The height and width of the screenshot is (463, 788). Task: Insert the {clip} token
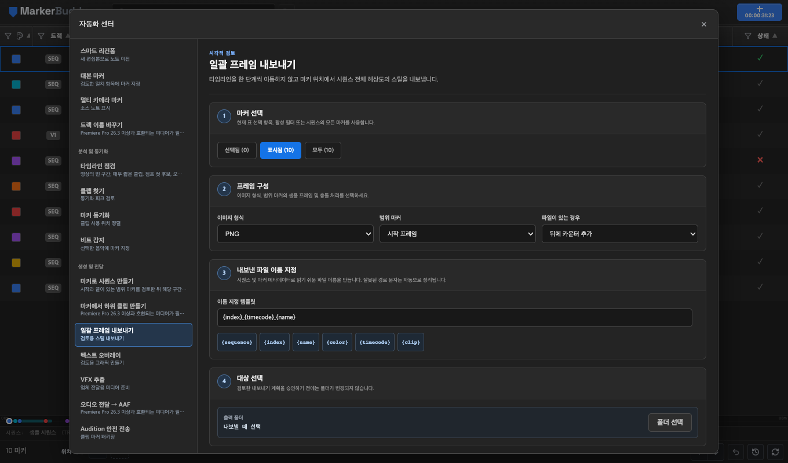[x=411, y=342]
